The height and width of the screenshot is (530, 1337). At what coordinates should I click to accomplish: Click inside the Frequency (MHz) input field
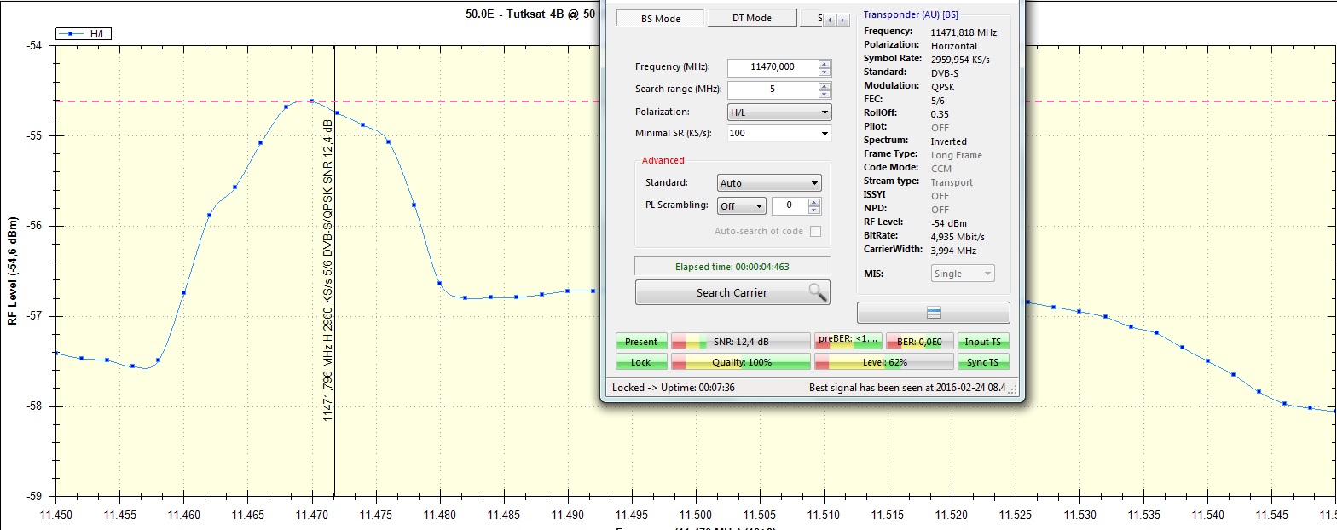tap(772, 67)
